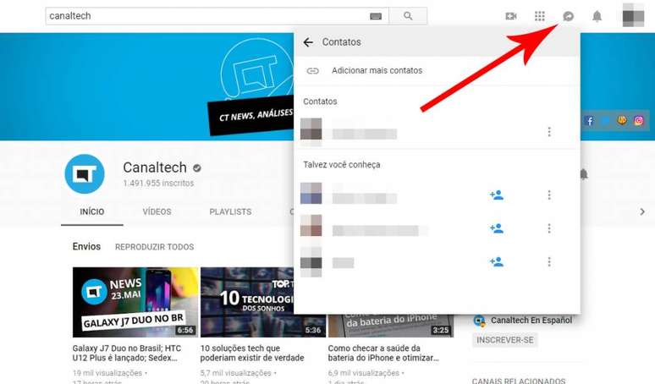
Task: Open the share messages icon
Action: [x=568, y=16]
